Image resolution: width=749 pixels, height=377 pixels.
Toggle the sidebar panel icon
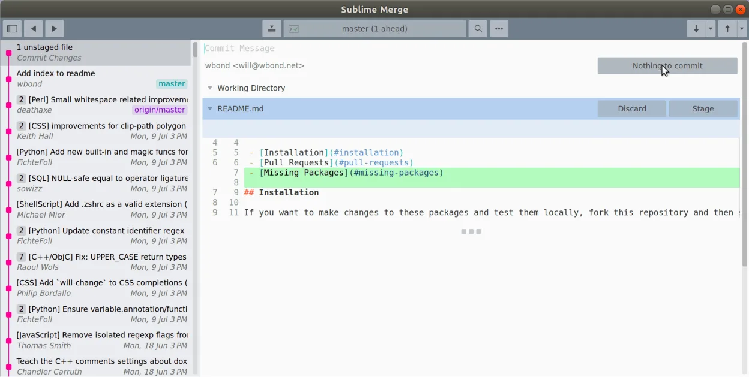(12, 28)
